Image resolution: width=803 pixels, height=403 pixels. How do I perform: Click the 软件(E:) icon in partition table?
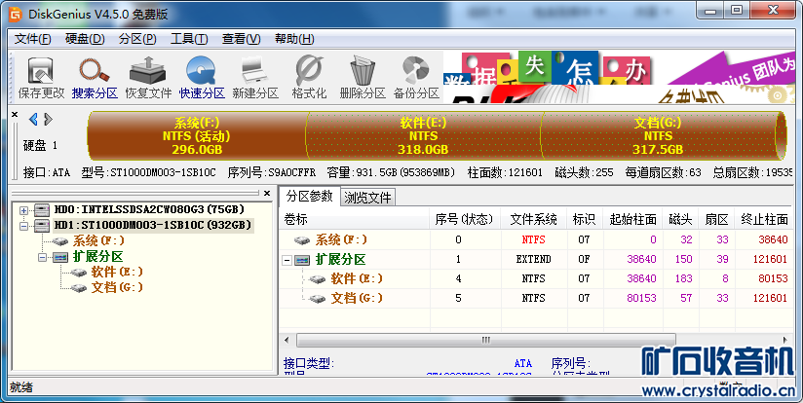(x=317, y=279)
